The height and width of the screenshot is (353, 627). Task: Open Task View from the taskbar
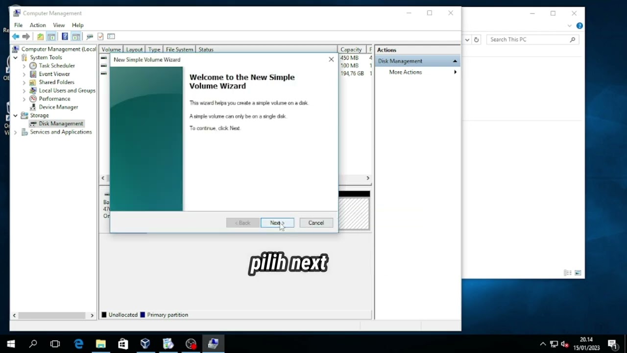pos(55,344)
